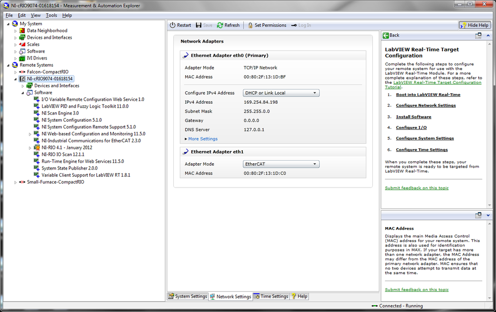The width and height of the screenshot is (496, 312).
Task: Click the green Back arrow icon
Action: (x=386, y=35)
